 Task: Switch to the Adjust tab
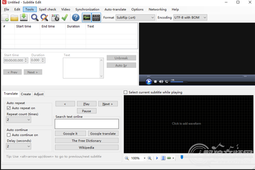39,94
